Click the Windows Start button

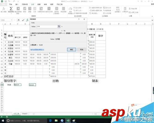pyautogui.click(x=3, y=121)
